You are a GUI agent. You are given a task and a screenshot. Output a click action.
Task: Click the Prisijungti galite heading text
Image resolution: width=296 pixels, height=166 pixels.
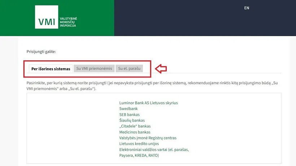(41, 52)
